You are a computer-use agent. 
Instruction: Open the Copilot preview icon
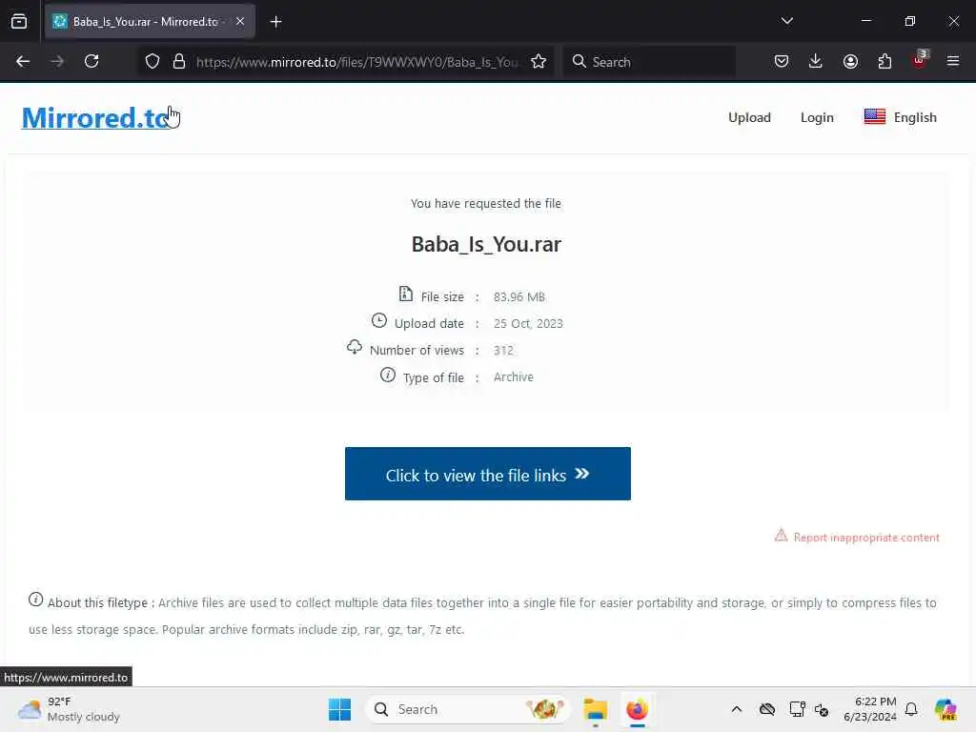point(945,709)
